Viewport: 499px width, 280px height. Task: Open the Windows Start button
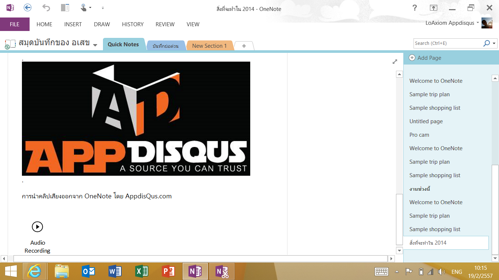11,272
